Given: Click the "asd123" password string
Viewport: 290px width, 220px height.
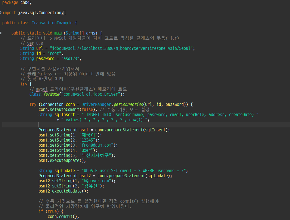Looking at the screenshot, I should (70, 59).
